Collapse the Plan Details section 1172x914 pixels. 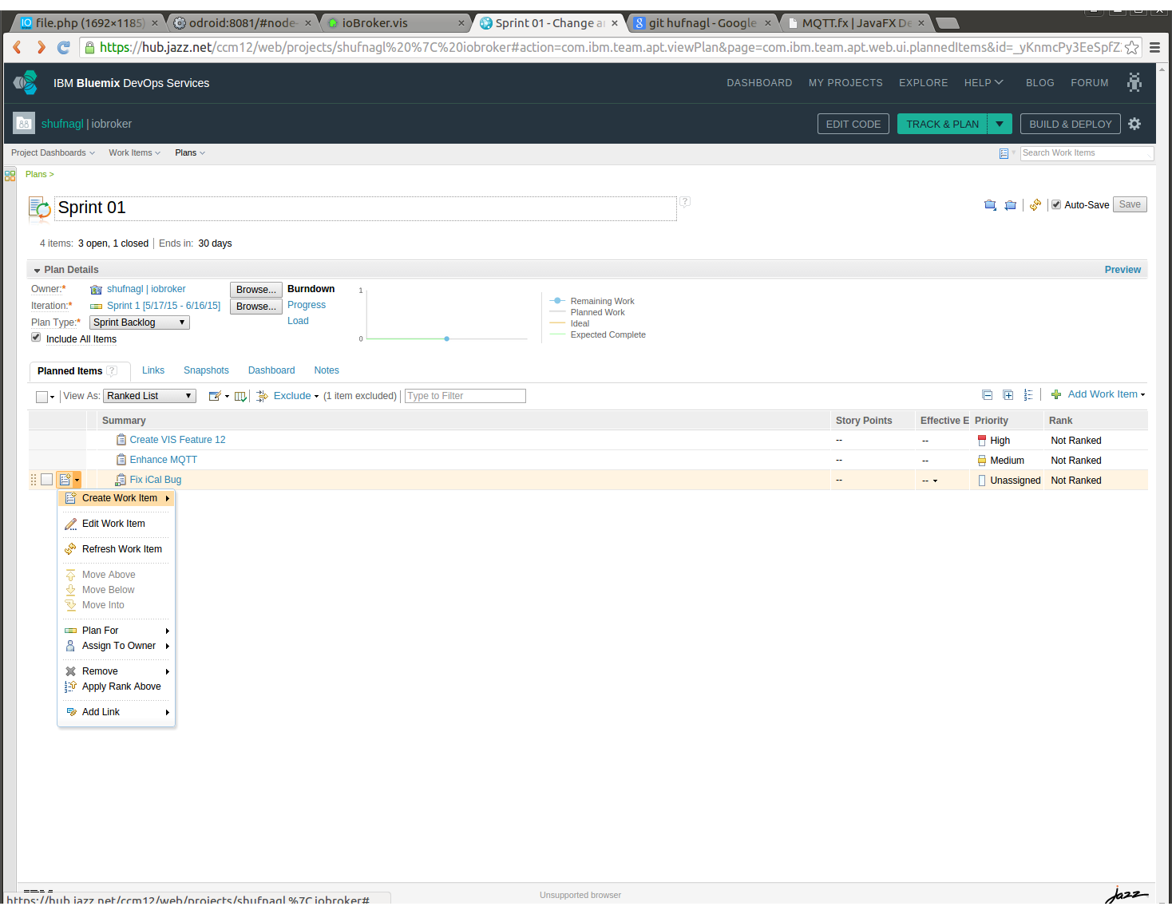(x=38, y=271)
